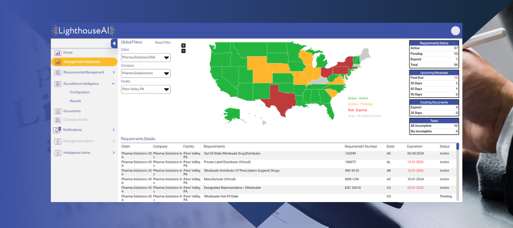The height and width of the screenshot is (228, 513).
Task: Click the LighthouseAI logo
Action: 84,30
